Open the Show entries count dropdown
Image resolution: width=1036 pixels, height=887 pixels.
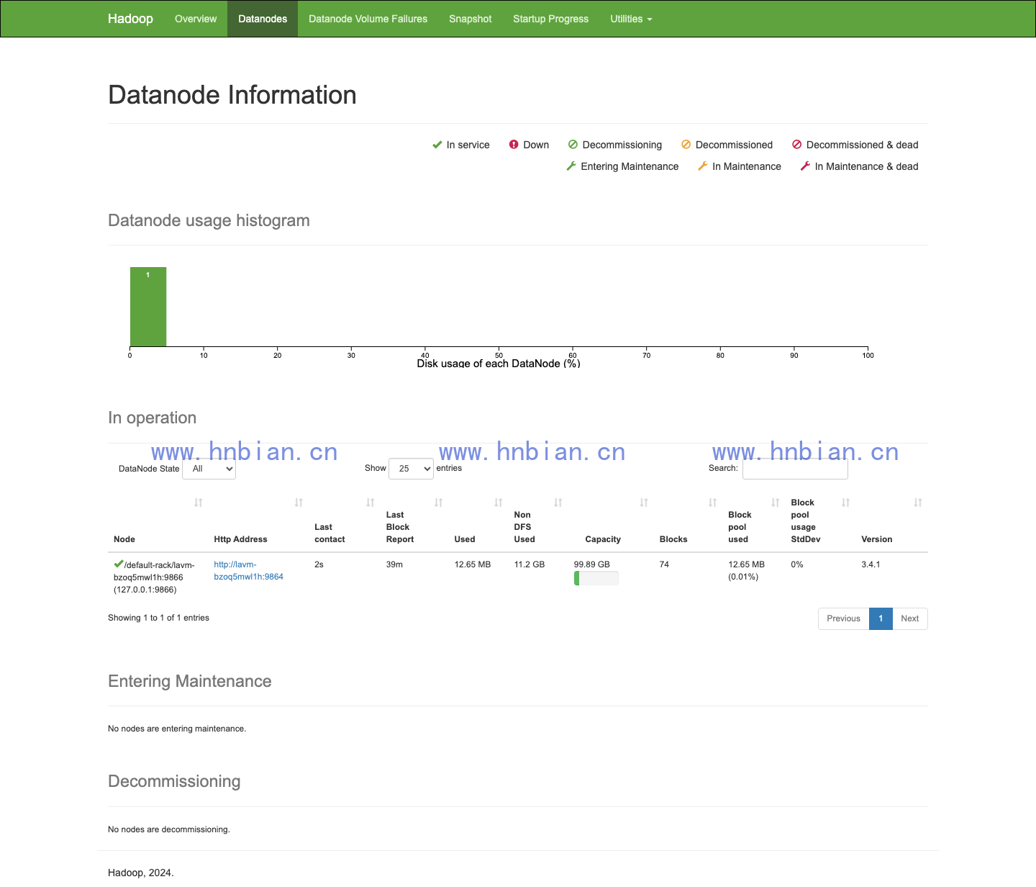tap(411, 469)
